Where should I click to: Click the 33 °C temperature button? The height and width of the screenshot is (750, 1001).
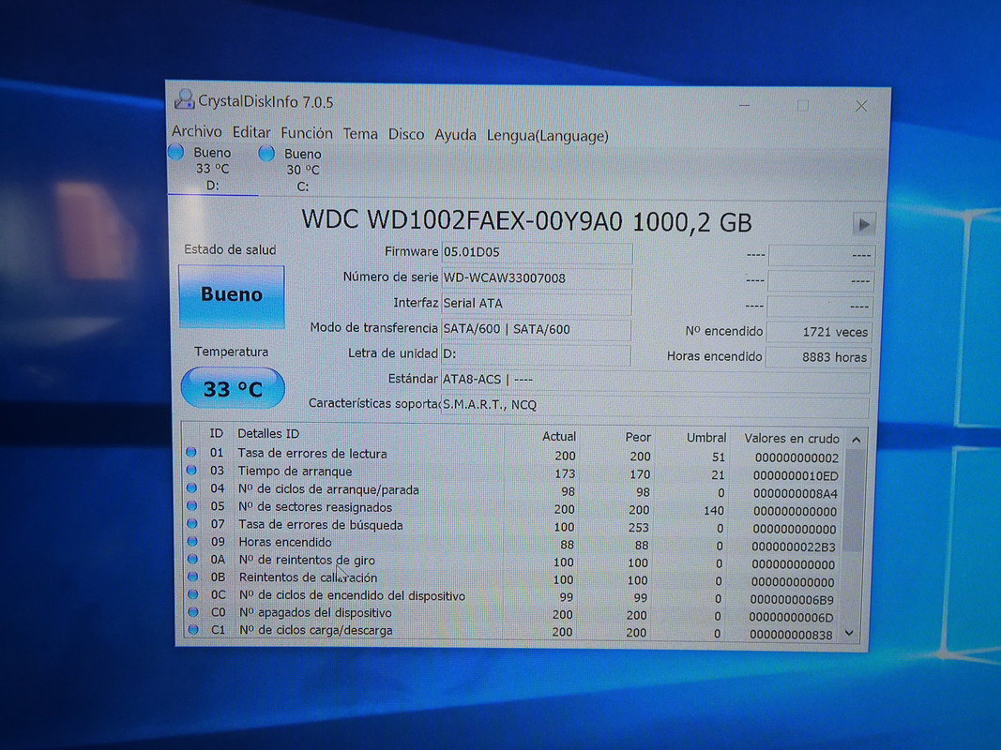233,388
